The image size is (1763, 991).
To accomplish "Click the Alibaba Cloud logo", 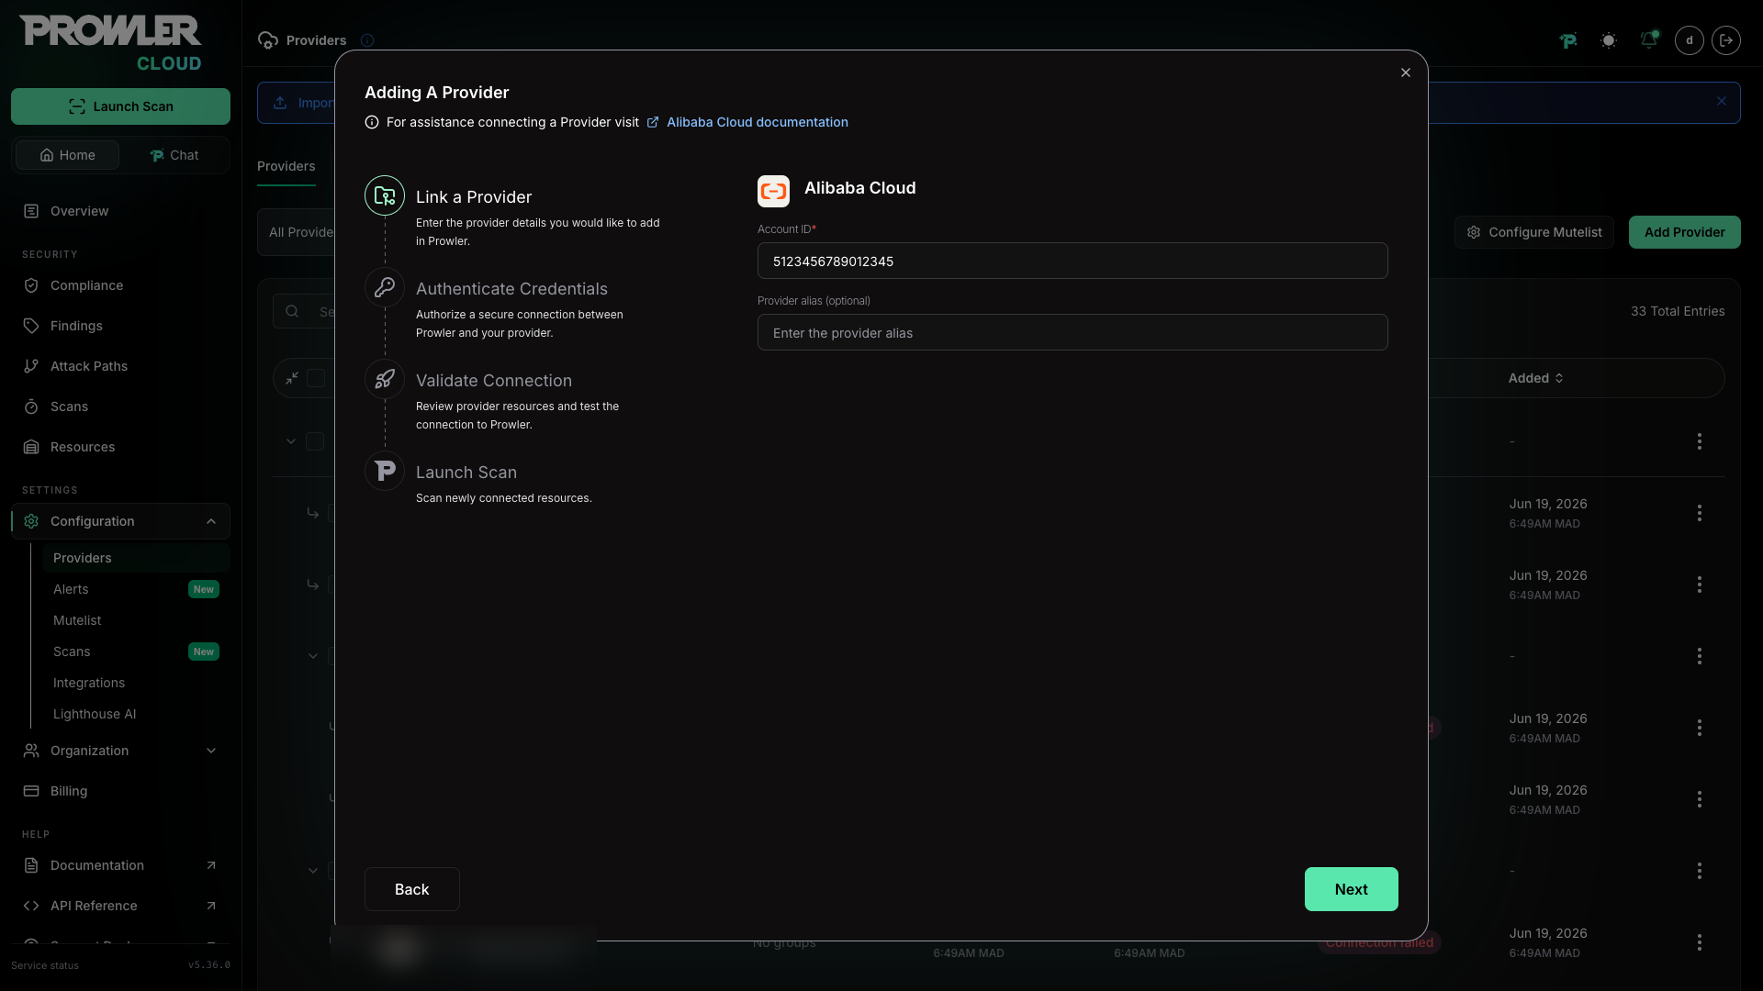I will [x=773, y=191].
